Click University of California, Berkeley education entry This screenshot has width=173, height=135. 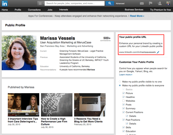click(x=75, y=66)
